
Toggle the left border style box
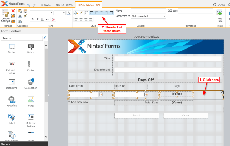[x=96, y=13]
